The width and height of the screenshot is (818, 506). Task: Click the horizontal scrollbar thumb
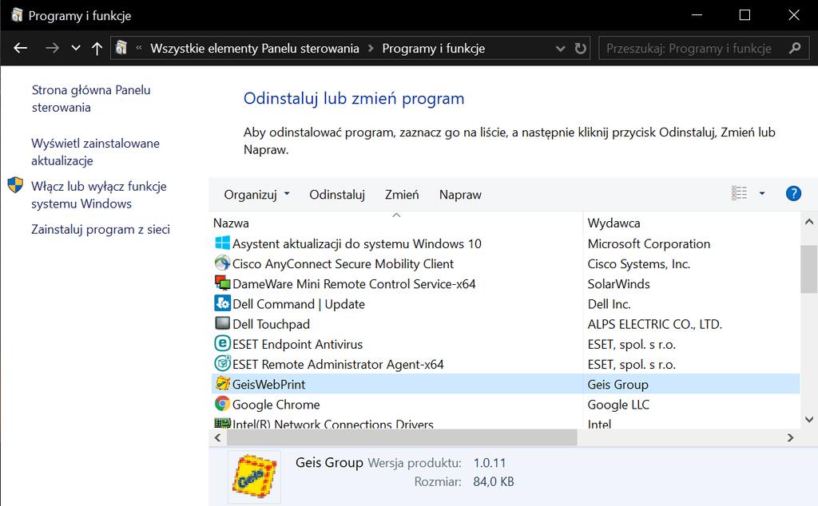point(403,437)
